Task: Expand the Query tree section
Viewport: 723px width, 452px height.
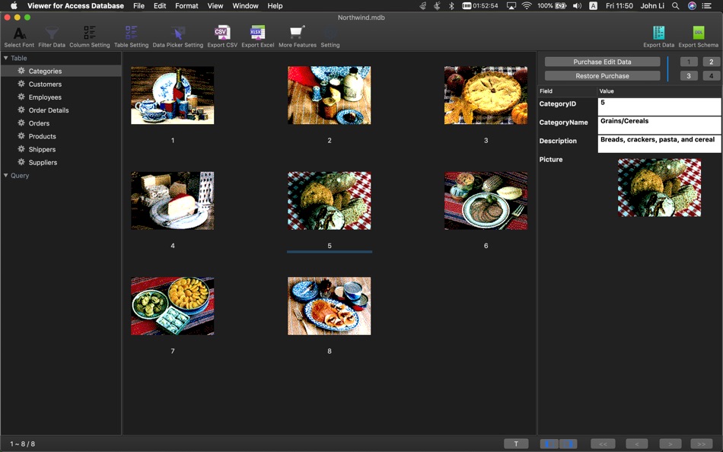Action: click(6, 176)
